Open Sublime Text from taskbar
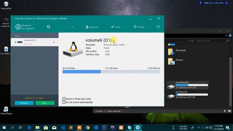 [71, 128]
